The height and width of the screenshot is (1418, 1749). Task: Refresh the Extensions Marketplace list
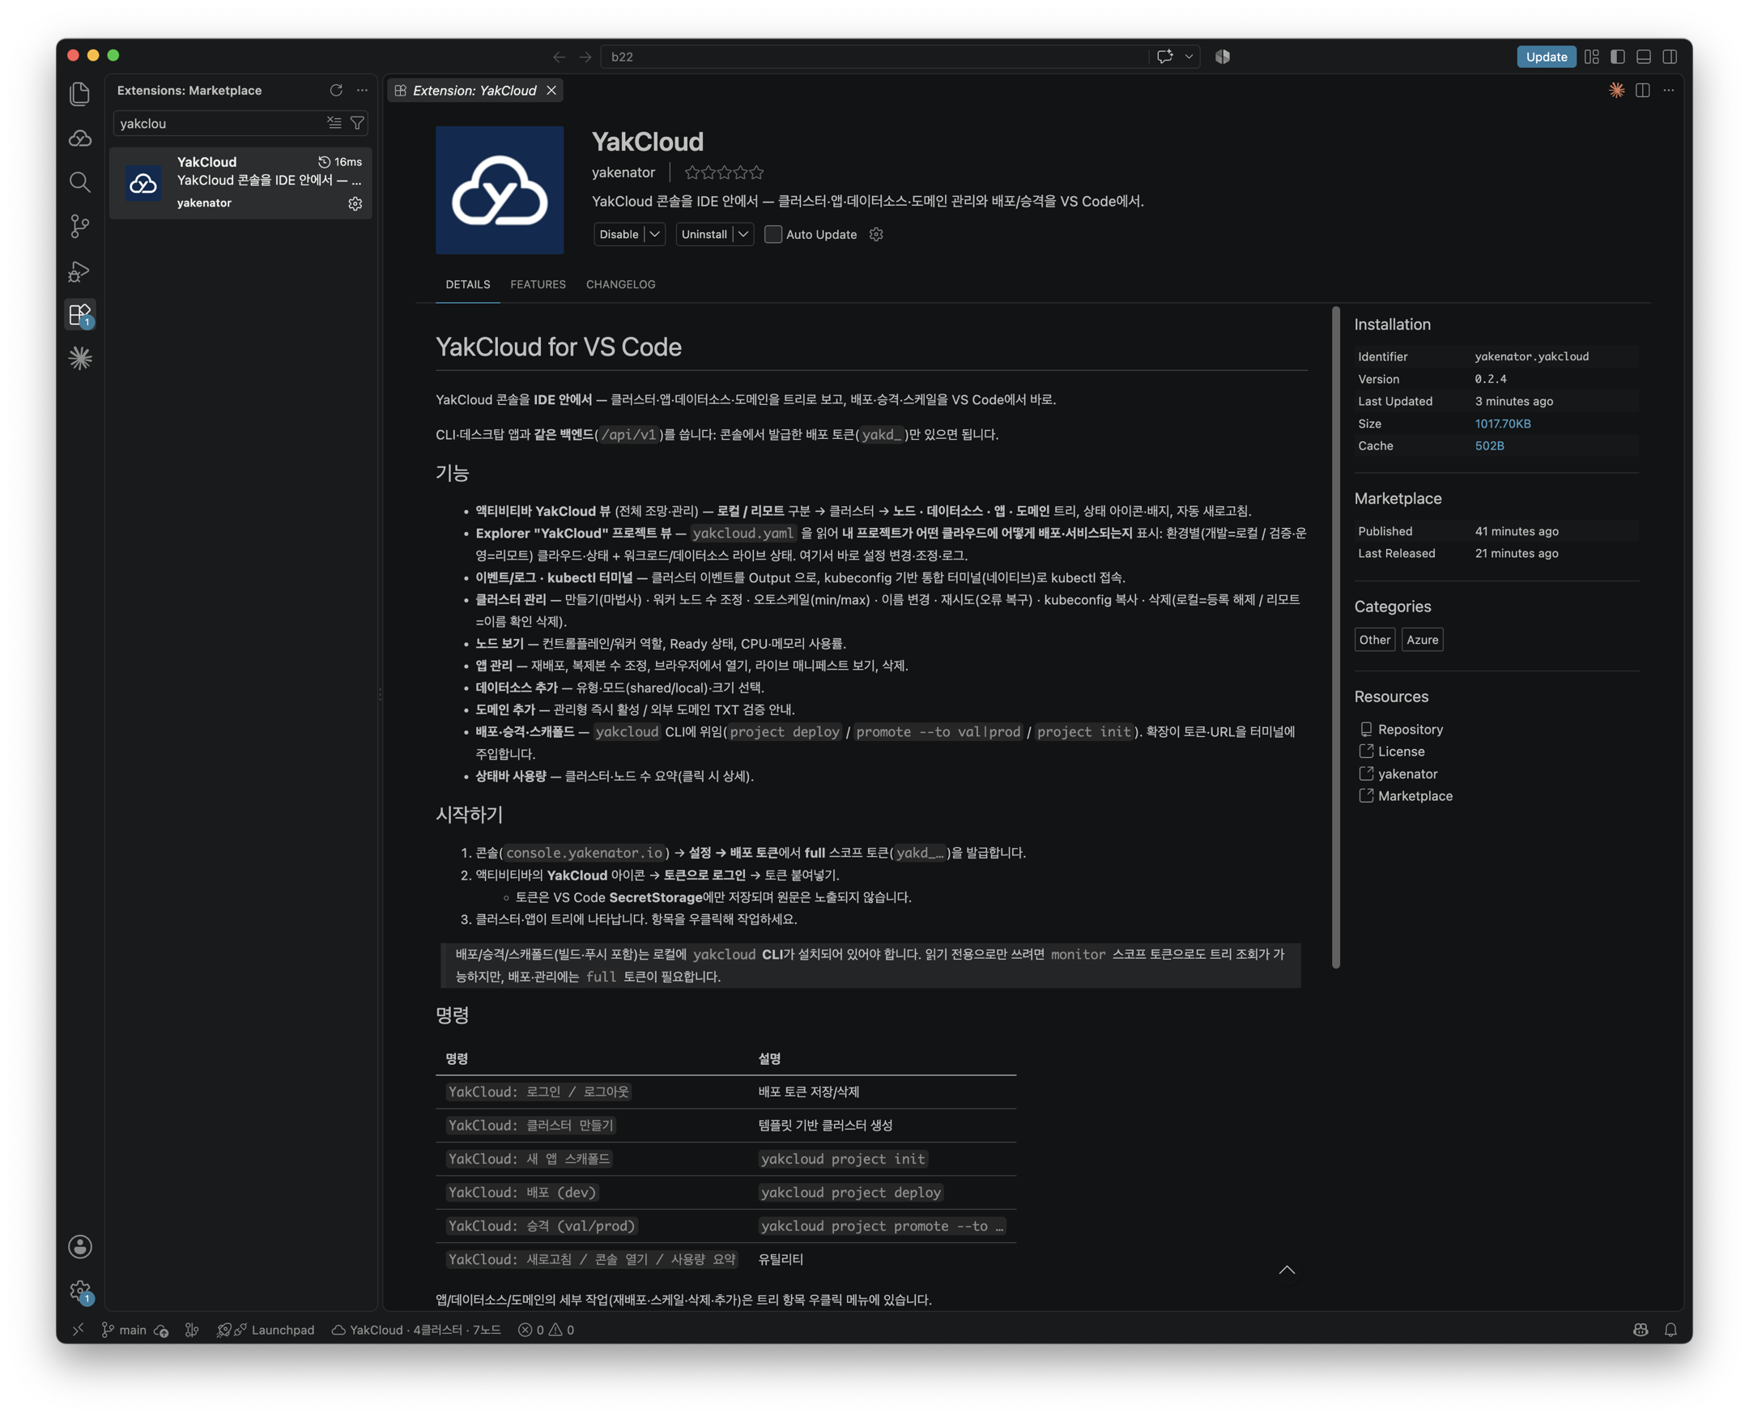click(335, 90)
